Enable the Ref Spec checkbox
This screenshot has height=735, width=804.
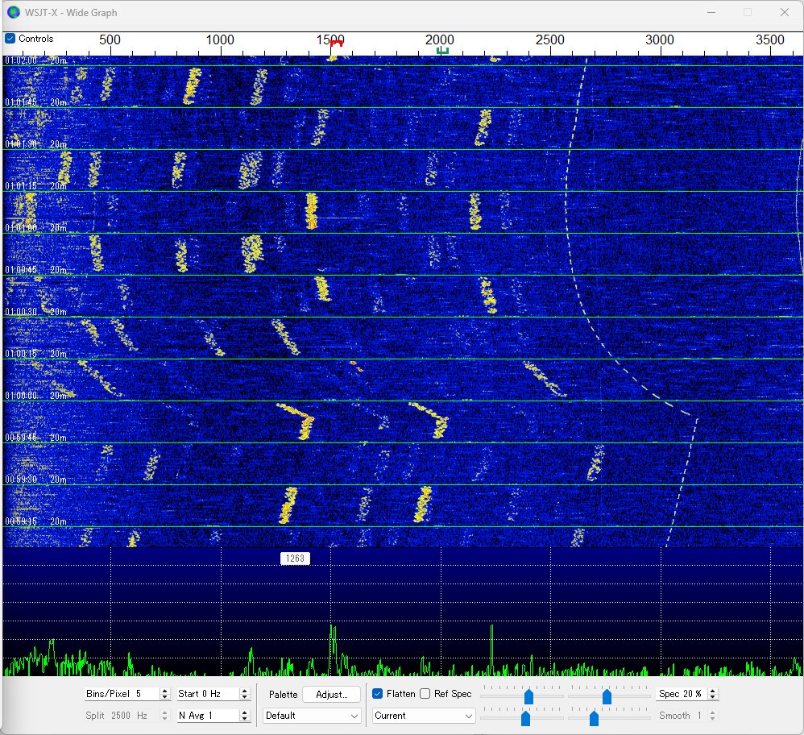click(x=425, y=693)
